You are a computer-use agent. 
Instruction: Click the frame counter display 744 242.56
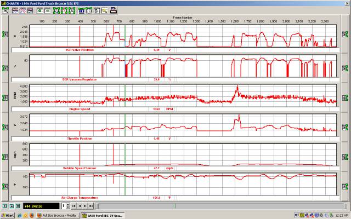click(41, 206)
